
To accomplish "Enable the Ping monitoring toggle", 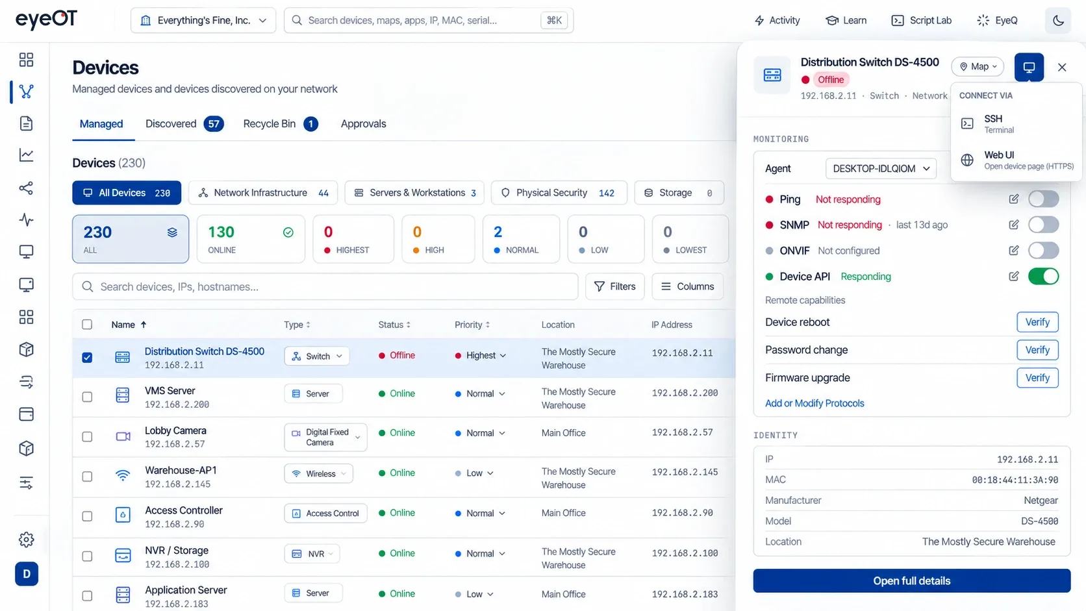I will click(x=1044, y=199).
